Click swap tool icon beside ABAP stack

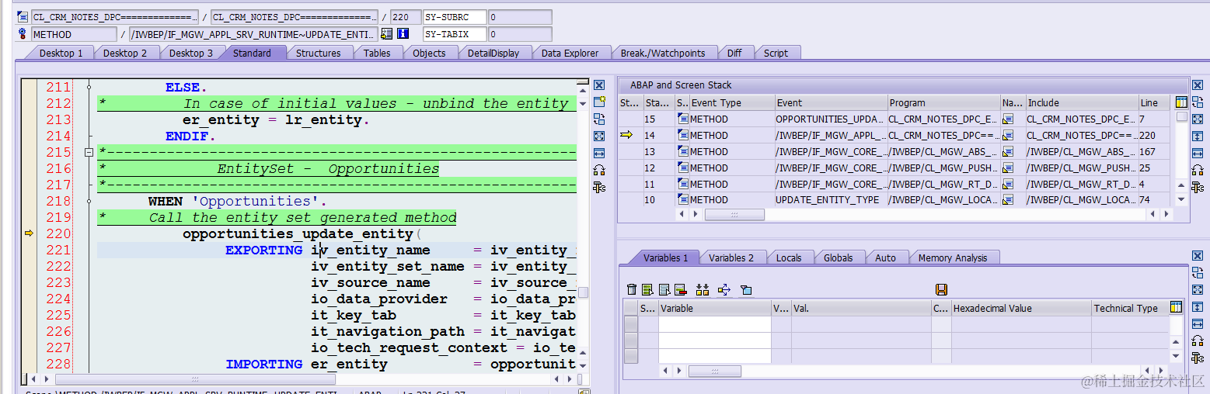click(1198, 102)
